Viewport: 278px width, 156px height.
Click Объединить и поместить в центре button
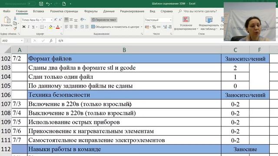tap(115, 27)
